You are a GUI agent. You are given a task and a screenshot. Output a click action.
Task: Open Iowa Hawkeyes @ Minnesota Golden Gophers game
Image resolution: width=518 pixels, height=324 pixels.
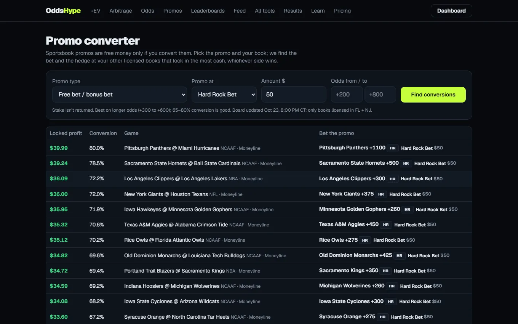[178, 209]
